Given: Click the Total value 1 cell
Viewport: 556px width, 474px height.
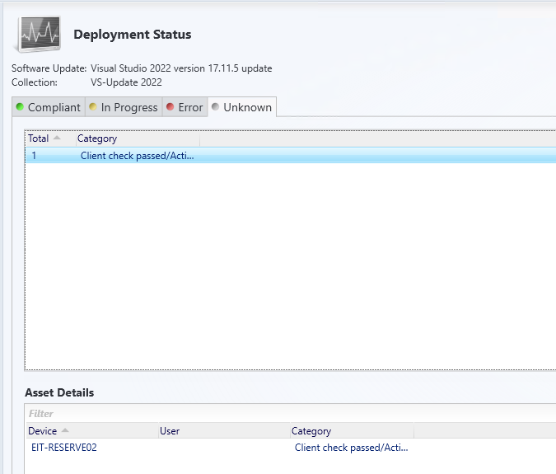Looking at the screenshot, I should coord(34,156).
